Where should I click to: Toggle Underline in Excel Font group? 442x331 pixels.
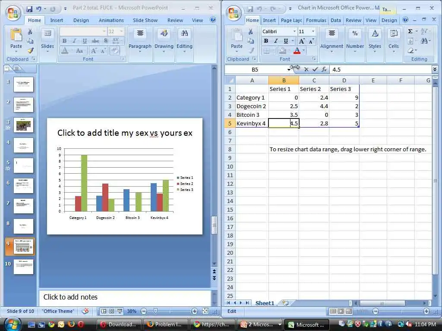click(x=286, y=41)
